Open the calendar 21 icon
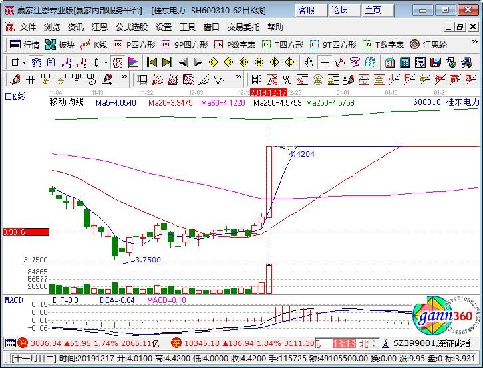 [390, 62]
